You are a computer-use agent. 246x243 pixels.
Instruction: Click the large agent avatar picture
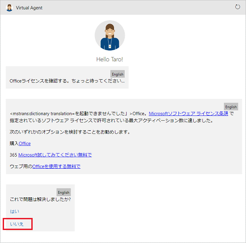click(x=110, y=35)
